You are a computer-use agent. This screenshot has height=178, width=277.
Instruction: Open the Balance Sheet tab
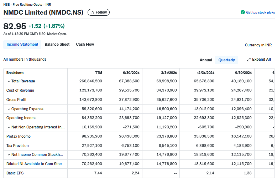(57, 45)
